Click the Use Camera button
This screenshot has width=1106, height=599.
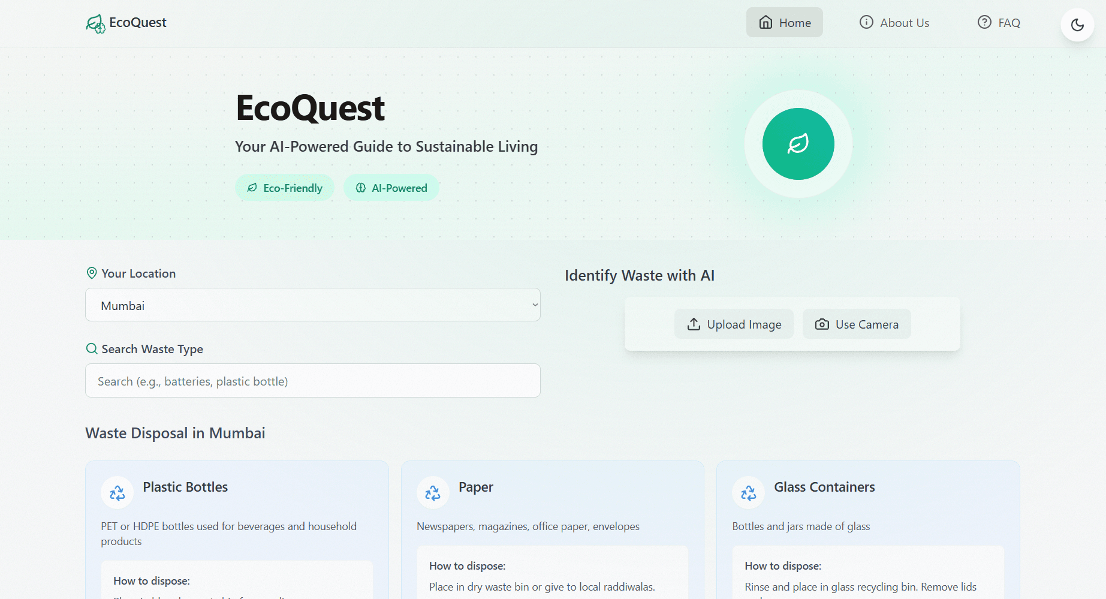(x=857, y=324)
